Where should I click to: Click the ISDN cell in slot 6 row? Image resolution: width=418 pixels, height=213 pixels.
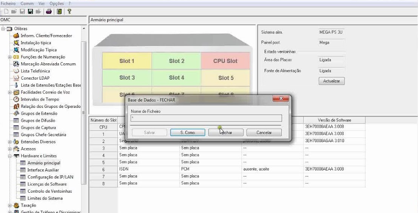tap(148, 169)
